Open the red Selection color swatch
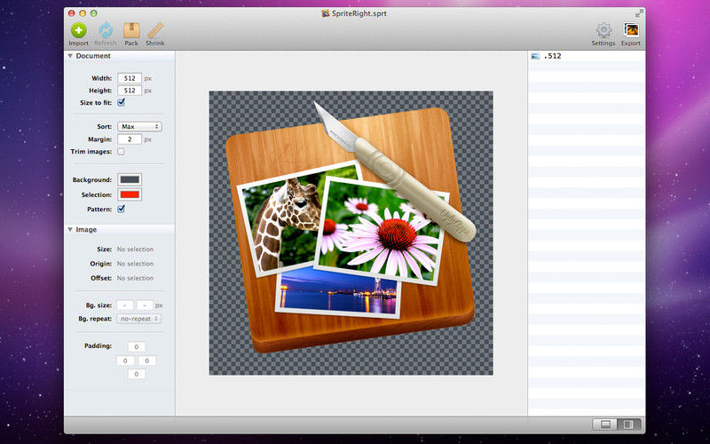 pos(130,194)
